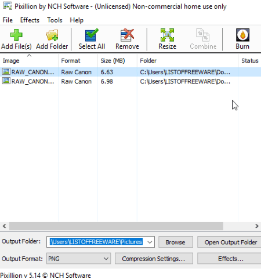Click the Add File(s) green plus icon
Screen dimensions: 261x279
(16, 35)
